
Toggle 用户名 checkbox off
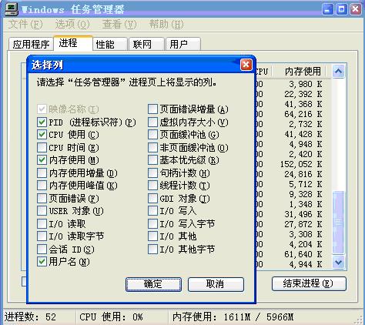[42, 262]
